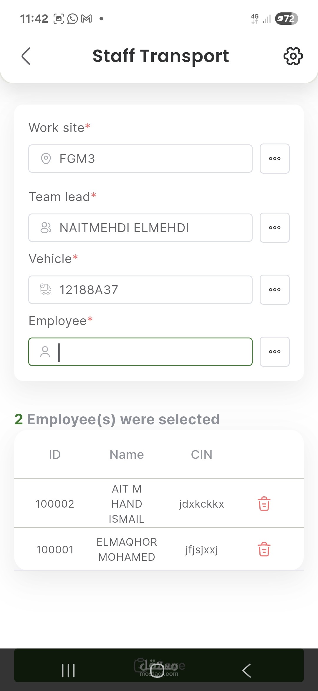
Task: Delete employee AIT M HAND ISMAIL
Action: (x=264, y=503)
